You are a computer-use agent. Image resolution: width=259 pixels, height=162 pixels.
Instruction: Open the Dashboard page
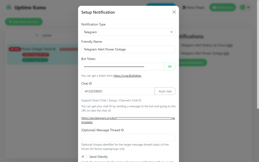[222, 7]
